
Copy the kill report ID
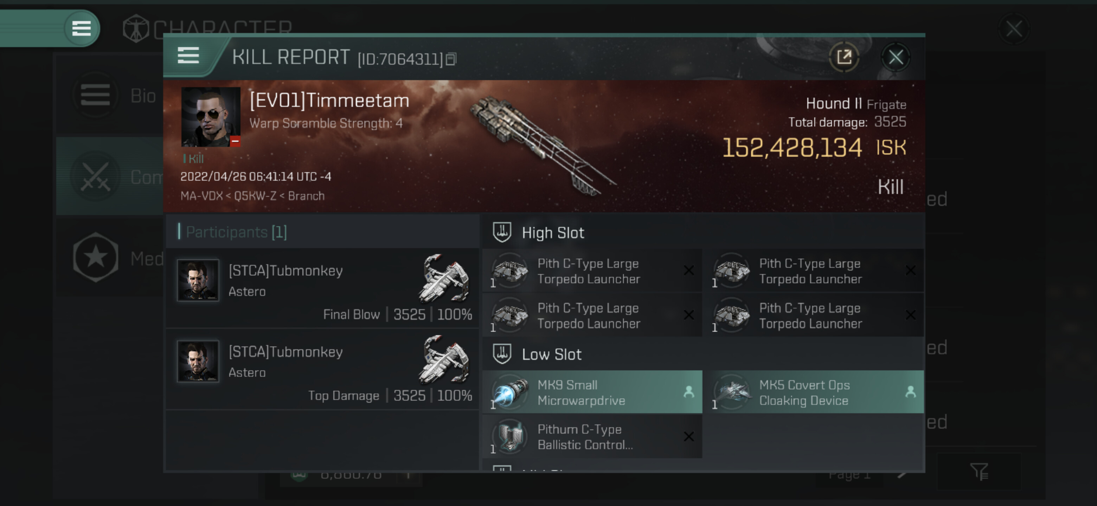[x=451, y=59]
